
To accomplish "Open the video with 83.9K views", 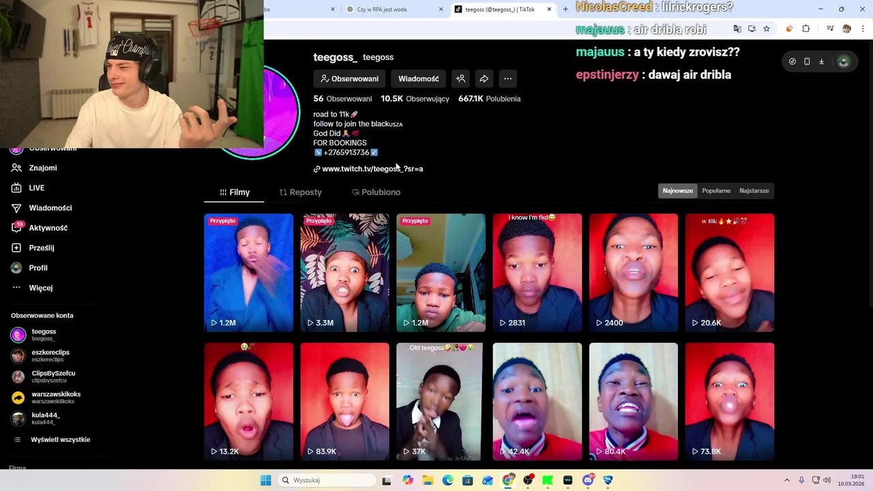I will pyautogui.click(x=344, y=402).
